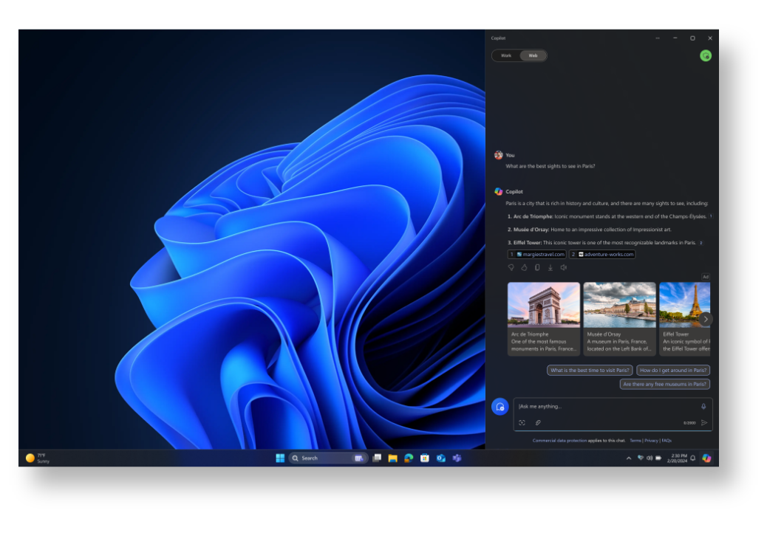Give a thumbs up to Copilot's response
The width and height of the screenshot is (767, 533).
tap(525, 268)
